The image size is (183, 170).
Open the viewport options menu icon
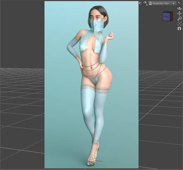[x=180, y=3]
